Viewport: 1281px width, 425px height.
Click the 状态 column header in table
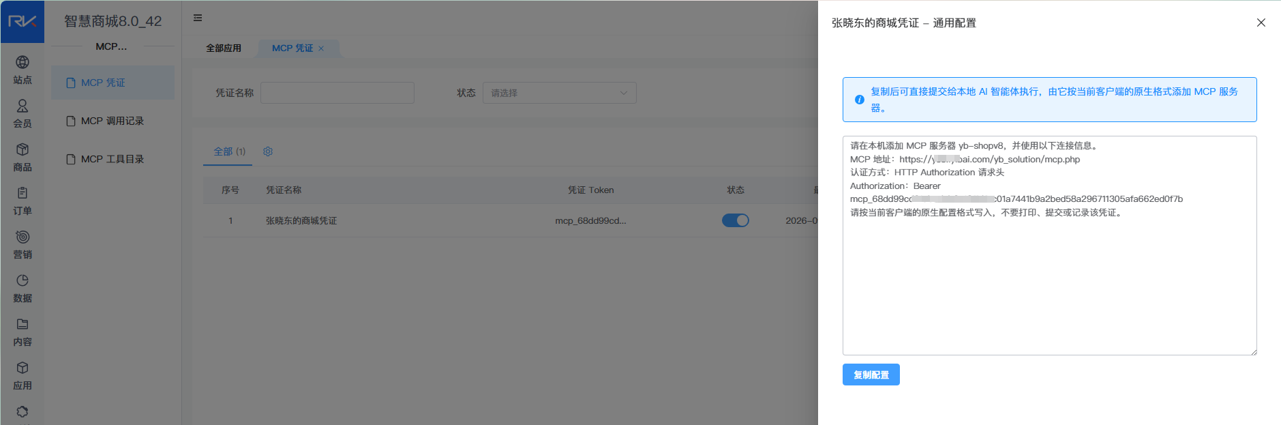coord(736,190)
